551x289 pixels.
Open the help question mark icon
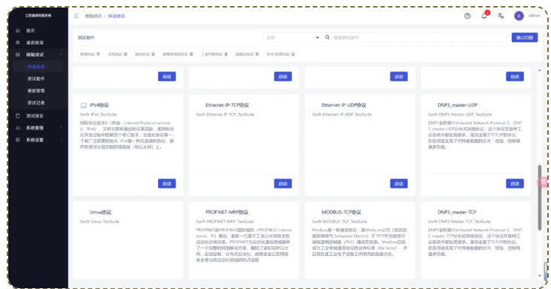(467, 16)
